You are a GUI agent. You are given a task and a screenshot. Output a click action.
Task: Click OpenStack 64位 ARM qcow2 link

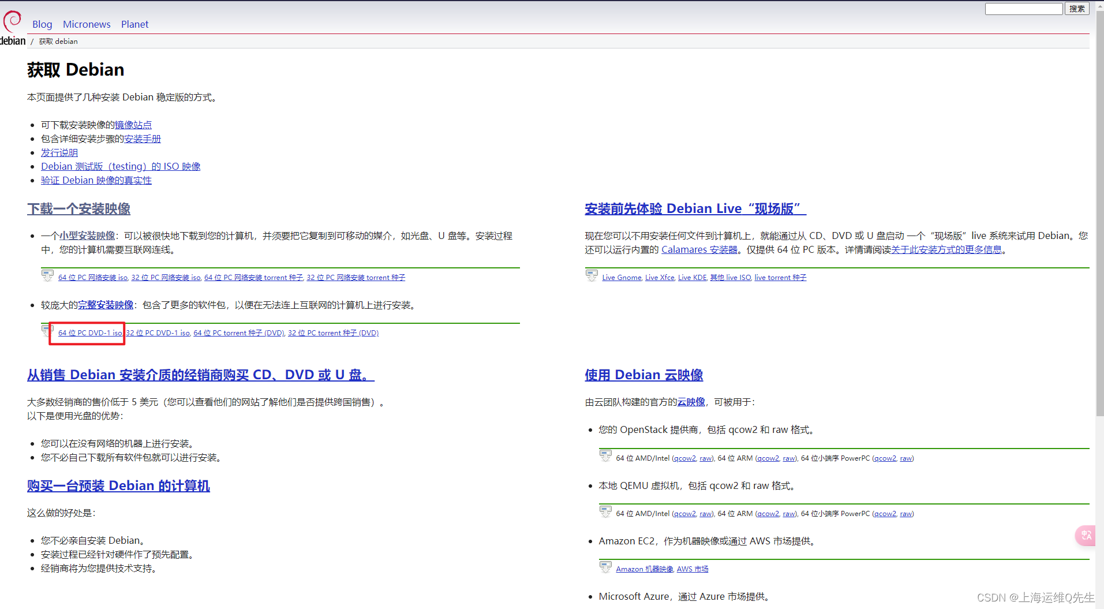click(768, 458)
